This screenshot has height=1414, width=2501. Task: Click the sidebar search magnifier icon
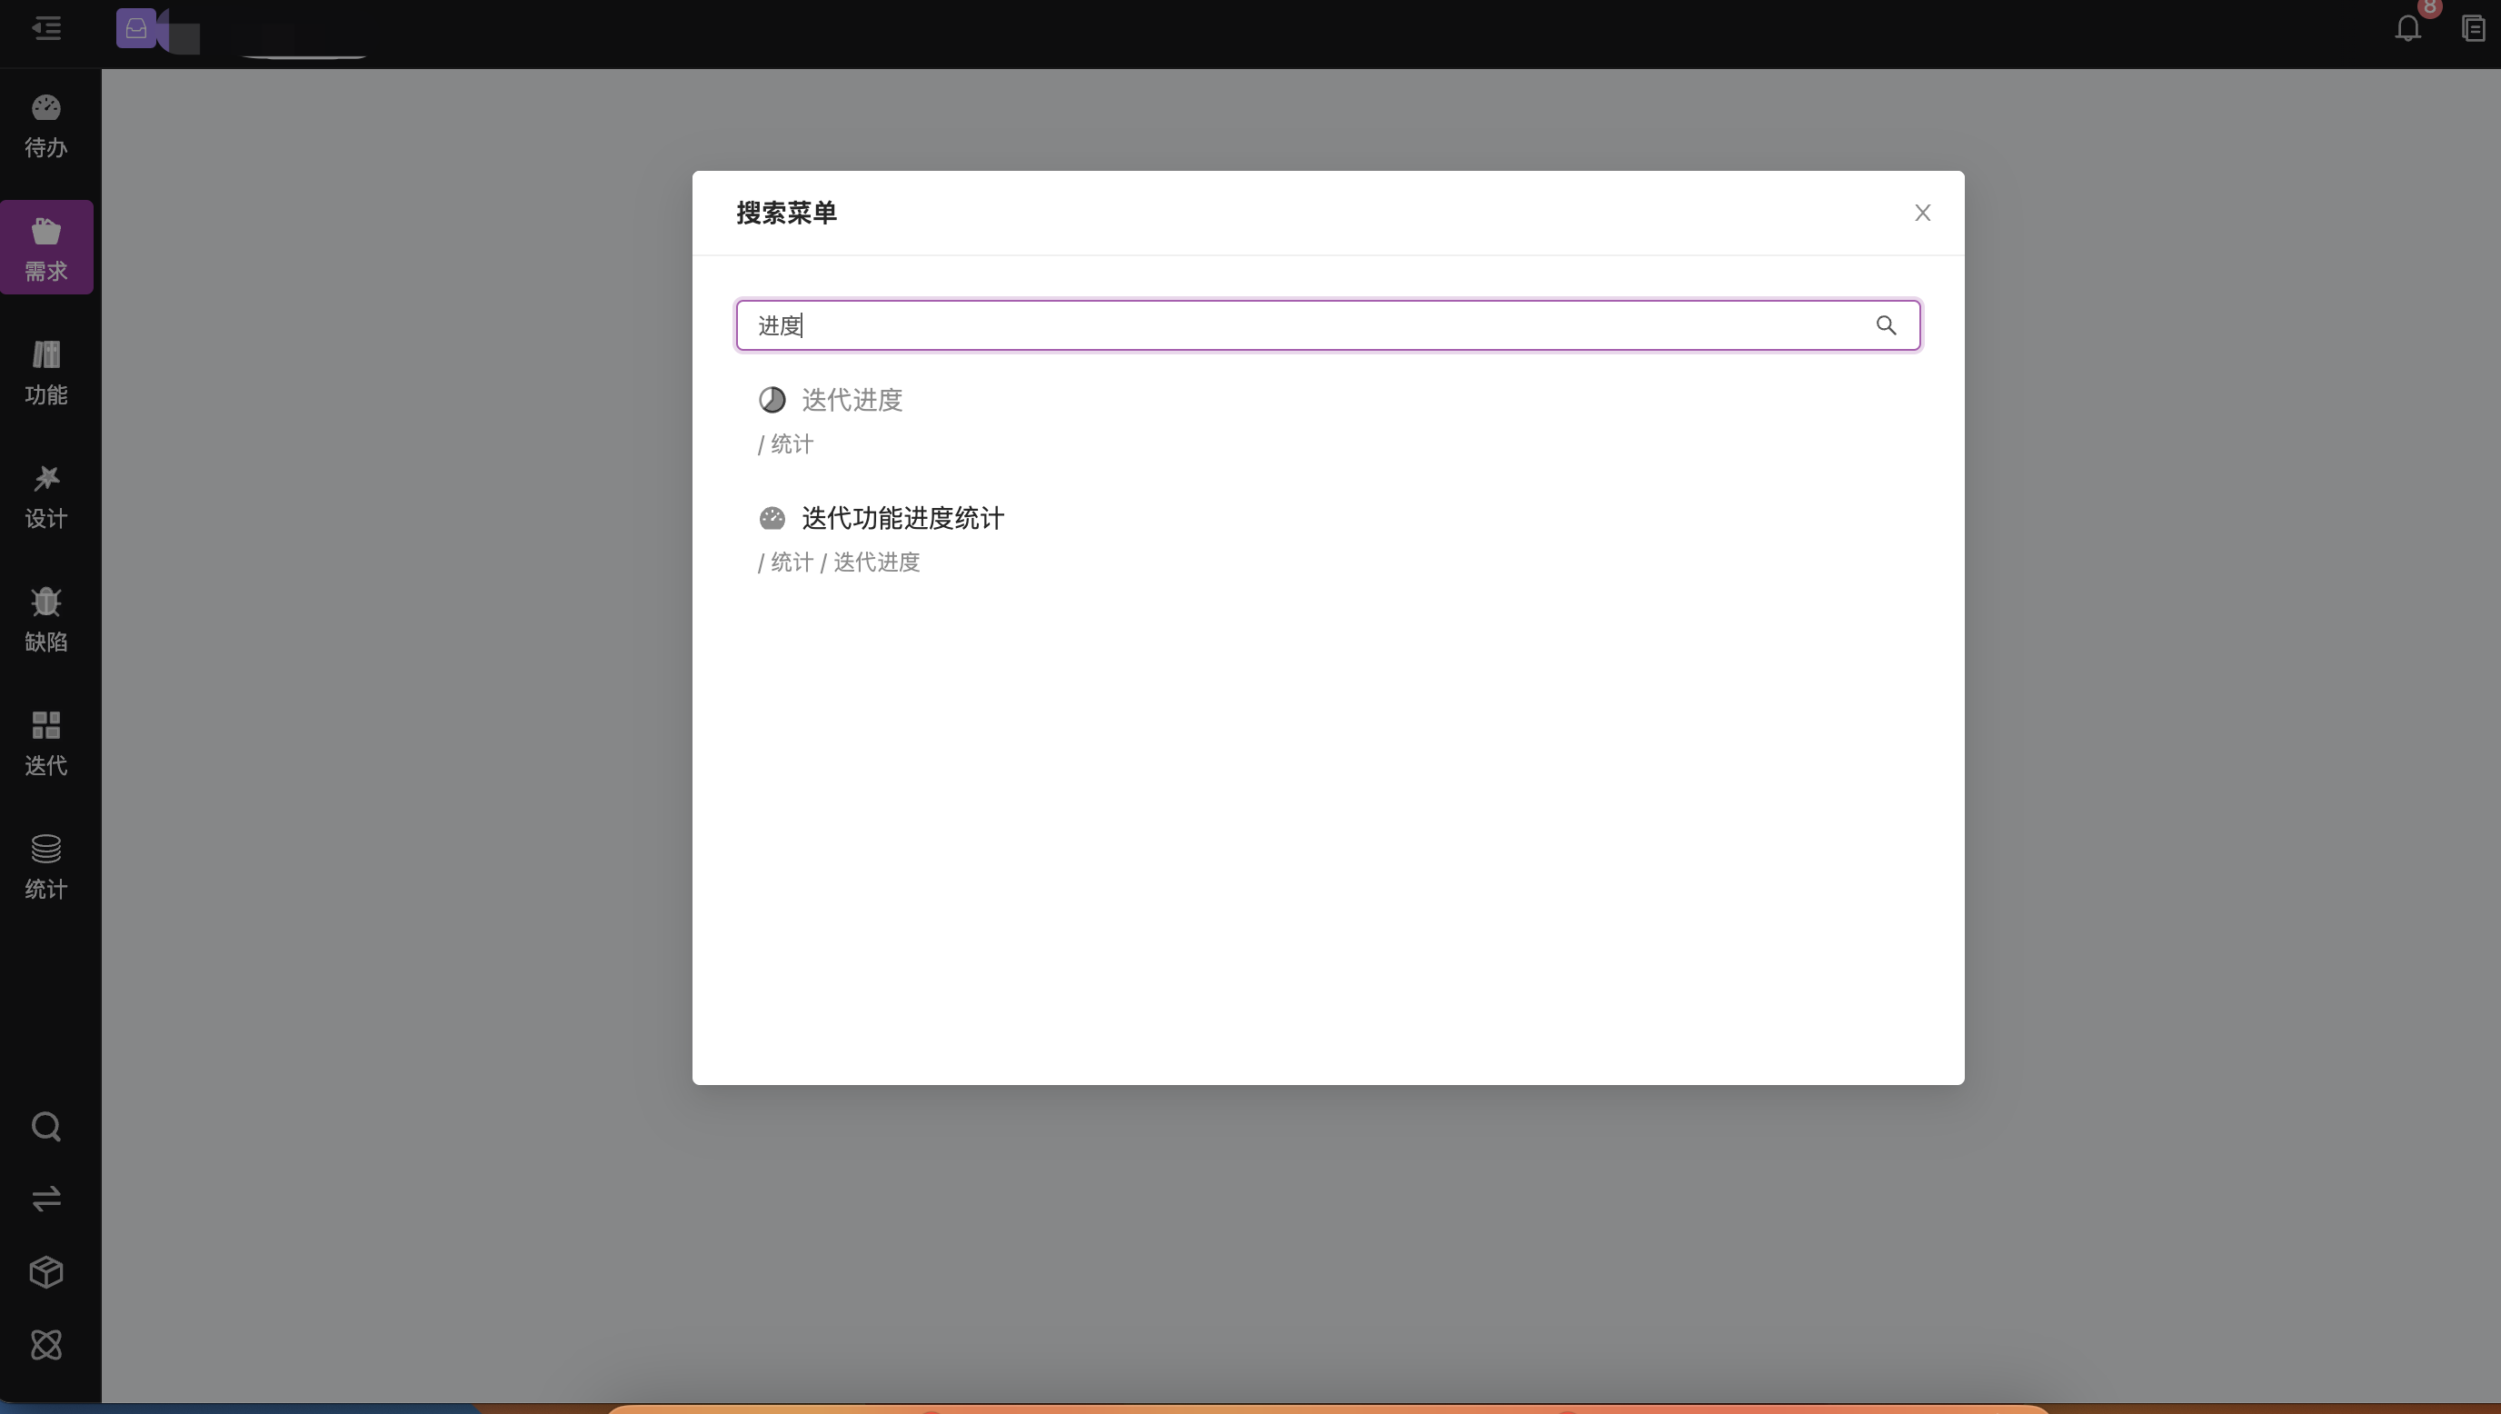(46, 1127)
